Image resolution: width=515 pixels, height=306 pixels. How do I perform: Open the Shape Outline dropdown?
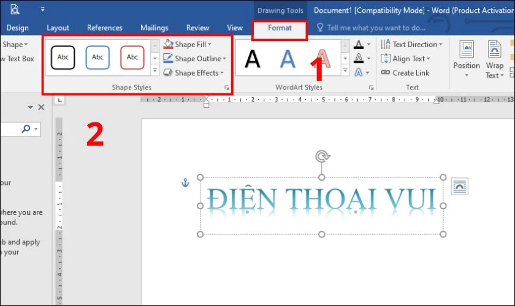pyautogui.click(x=195, y=59)
